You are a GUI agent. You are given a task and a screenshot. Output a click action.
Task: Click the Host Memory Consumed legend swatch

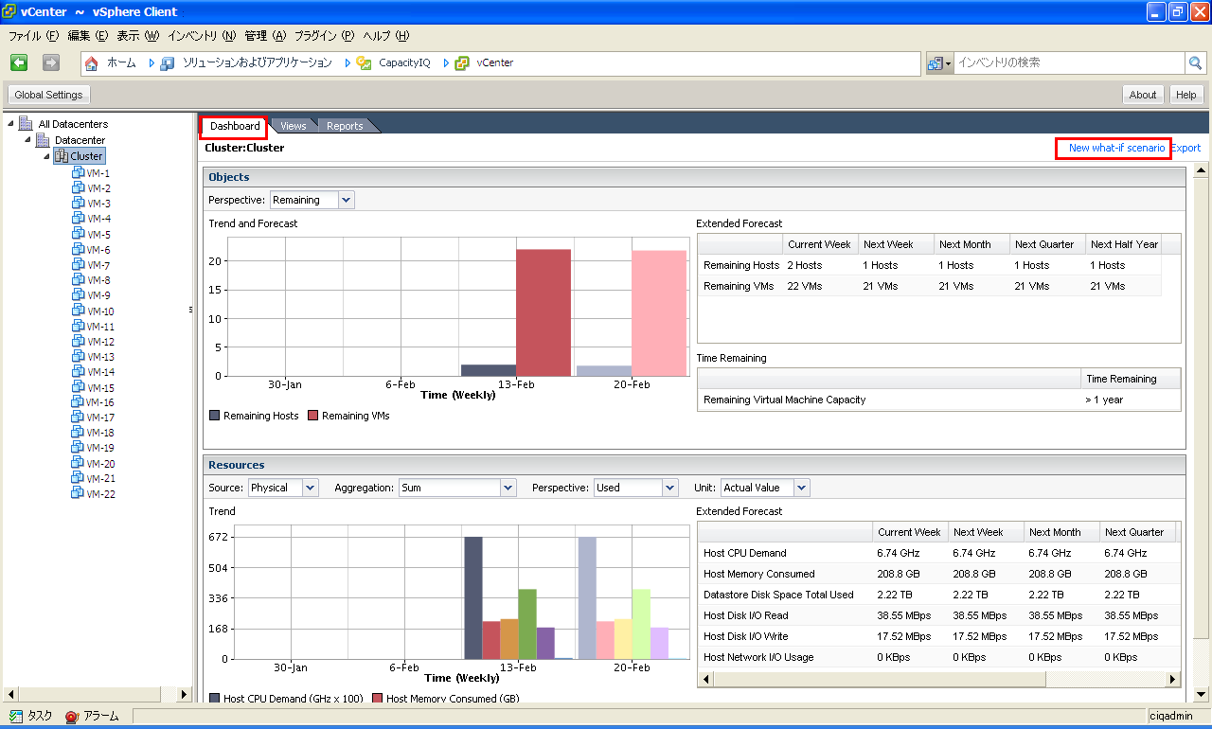[378, 699]
